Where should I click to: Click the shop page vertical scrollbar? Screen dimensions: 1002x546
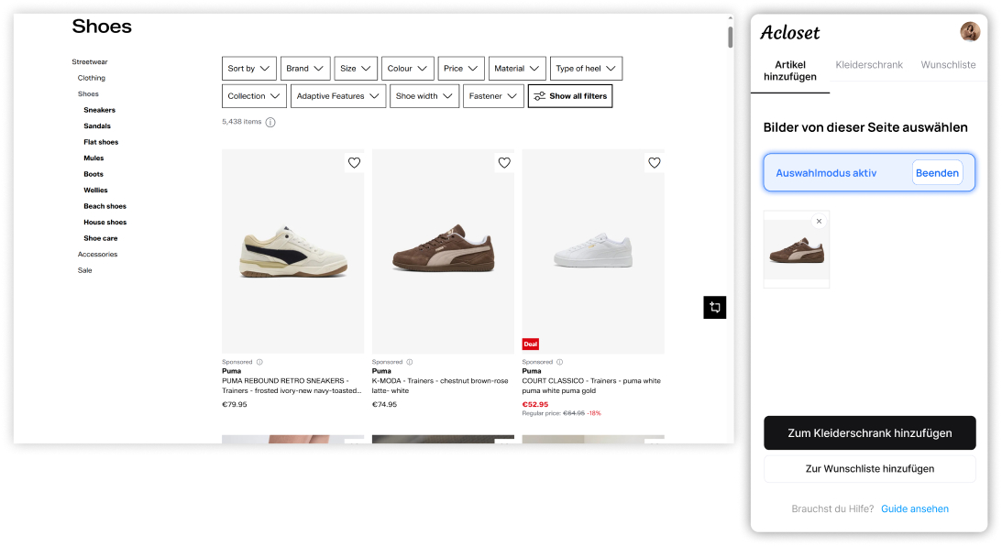pos(730,37)
